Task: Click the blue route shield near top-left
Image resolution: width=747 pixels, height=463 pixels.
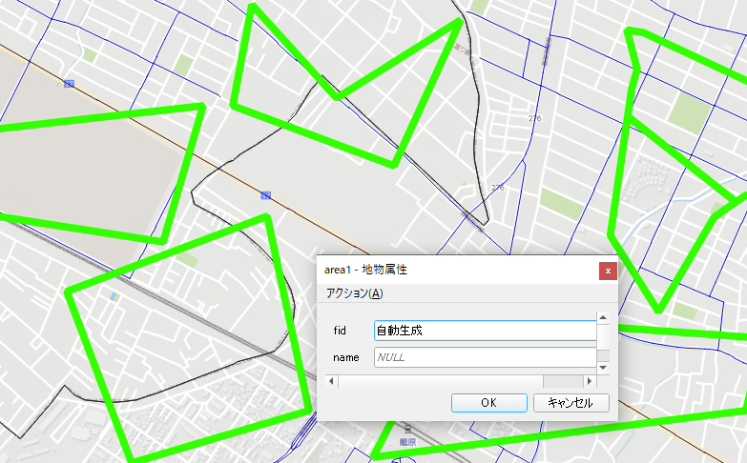Action: pyautogui.click(x=69, y=84)
